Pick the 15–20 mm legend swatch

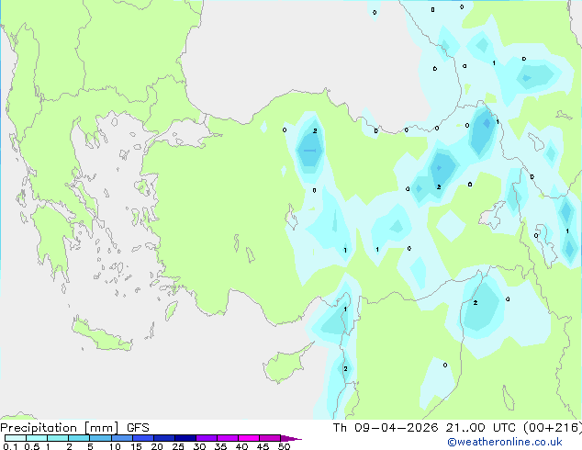[143, 438]
